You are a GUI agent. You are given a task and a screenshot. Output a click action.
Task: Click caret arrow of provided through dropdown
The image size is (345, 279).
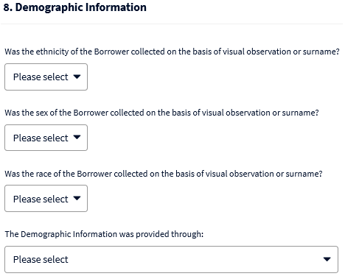(327, 259)
